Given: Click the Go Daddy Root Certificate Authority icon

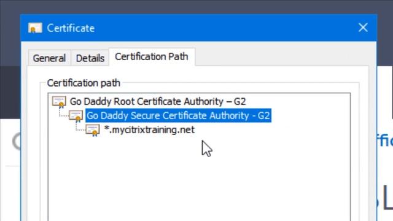Looking at the screenshot, I should click(59, 102).
